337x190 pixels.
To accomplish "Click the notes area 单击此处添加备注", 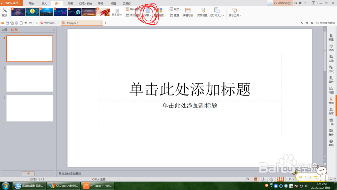I will click(x=70, y=173).
